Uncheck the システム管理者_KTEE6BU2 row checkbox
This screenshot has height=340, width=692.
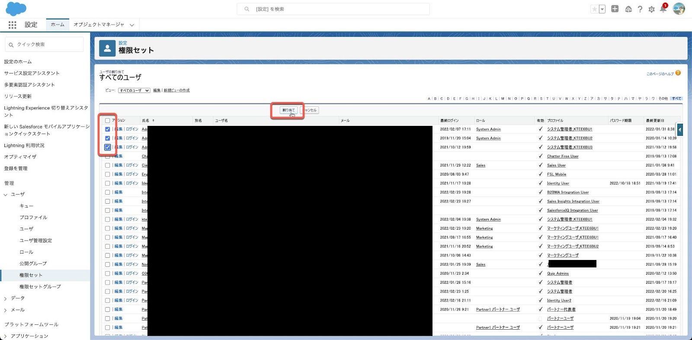point(108,138)
